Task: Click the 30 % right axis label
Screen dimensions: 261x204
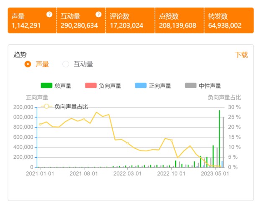Action: tap(234, 107)
